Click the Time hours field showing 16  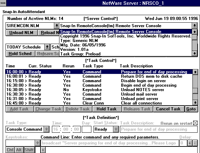[x=56, y=129]
